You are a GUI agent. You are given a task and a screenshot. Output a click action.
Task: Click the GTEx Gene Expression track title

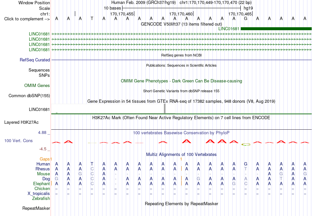181,101
